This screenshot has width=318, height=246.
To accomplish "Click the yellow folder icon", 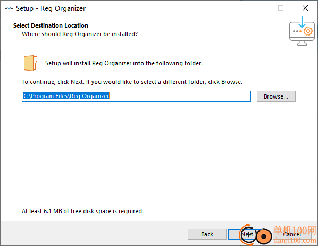I will click(x=30, y=63).
